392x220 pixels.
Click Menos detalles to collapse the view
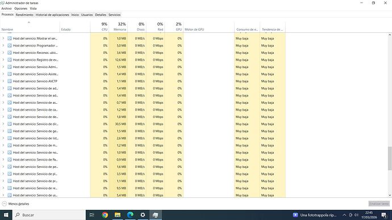pyautogui.click(x=15, y=204)
